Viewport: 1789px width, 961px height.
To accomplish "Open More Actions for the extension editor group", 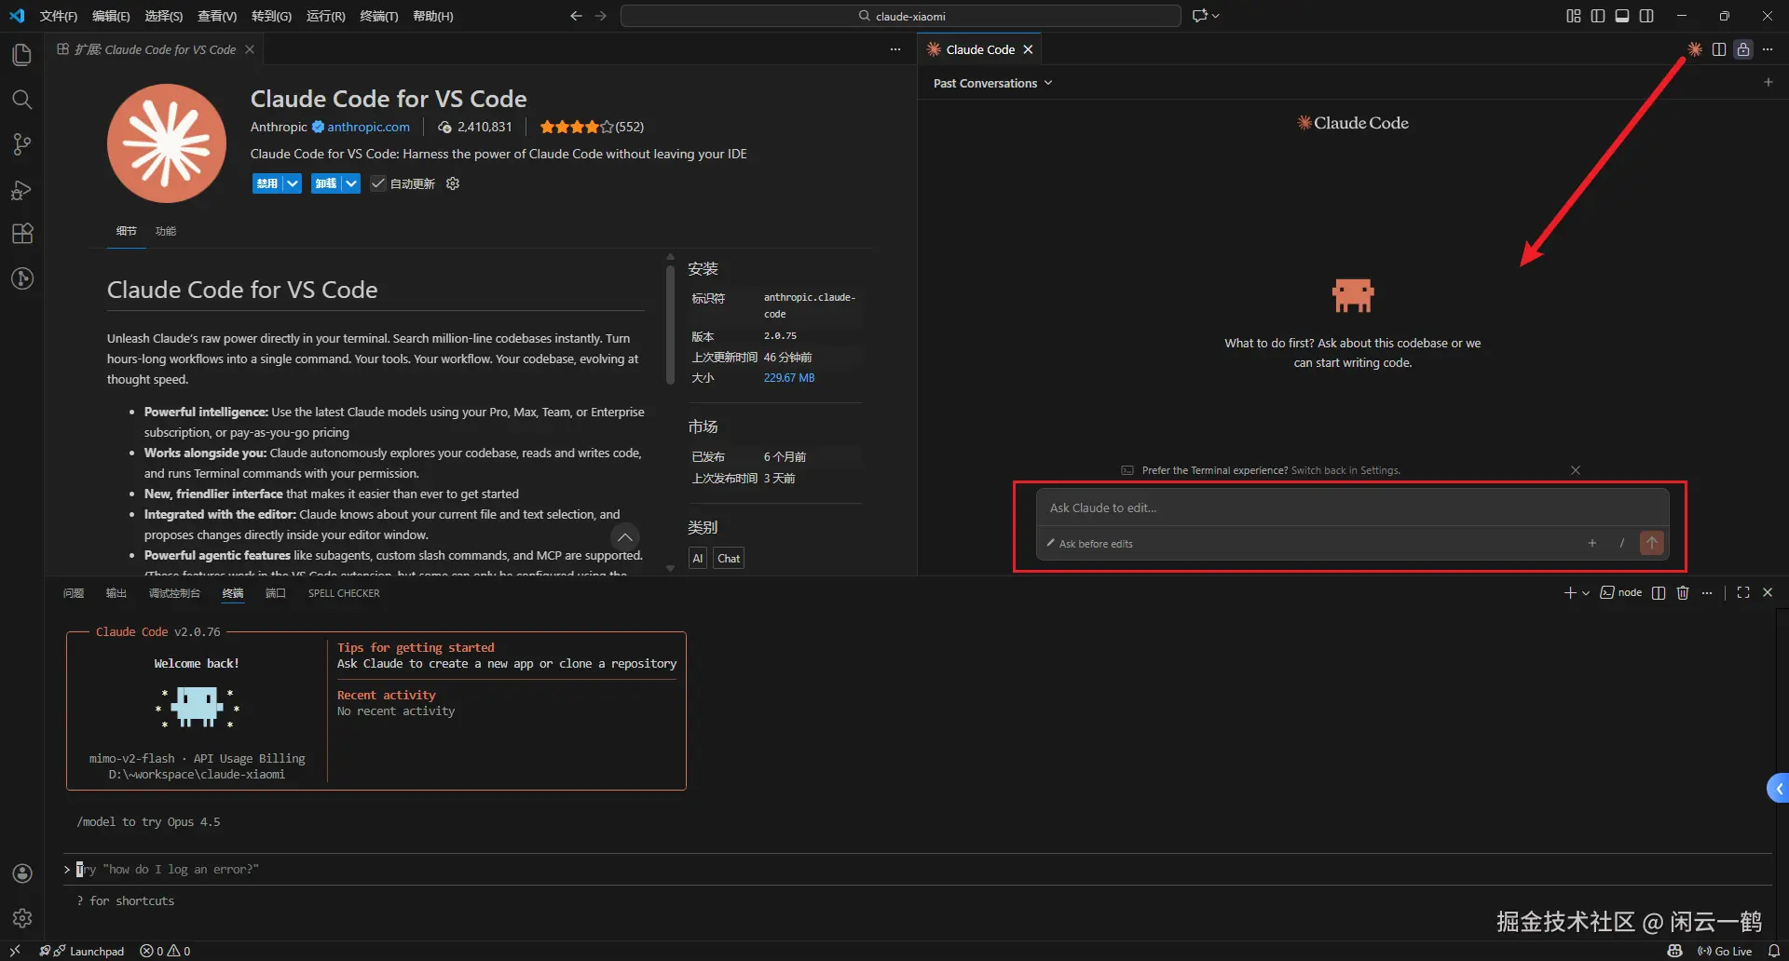I will [895, 49].
